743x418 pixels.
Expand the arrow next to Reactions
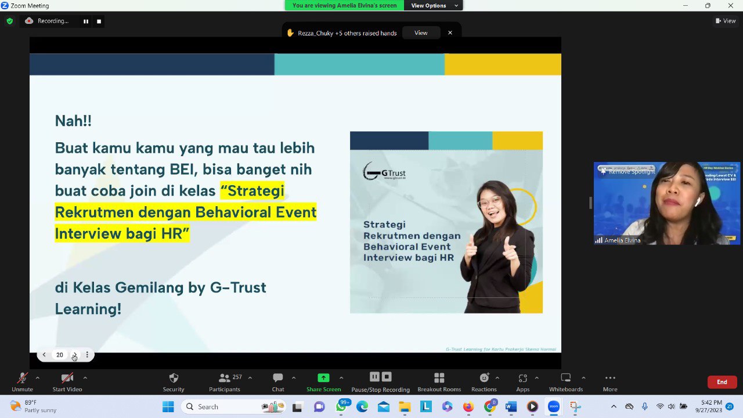tap(497, 378)
